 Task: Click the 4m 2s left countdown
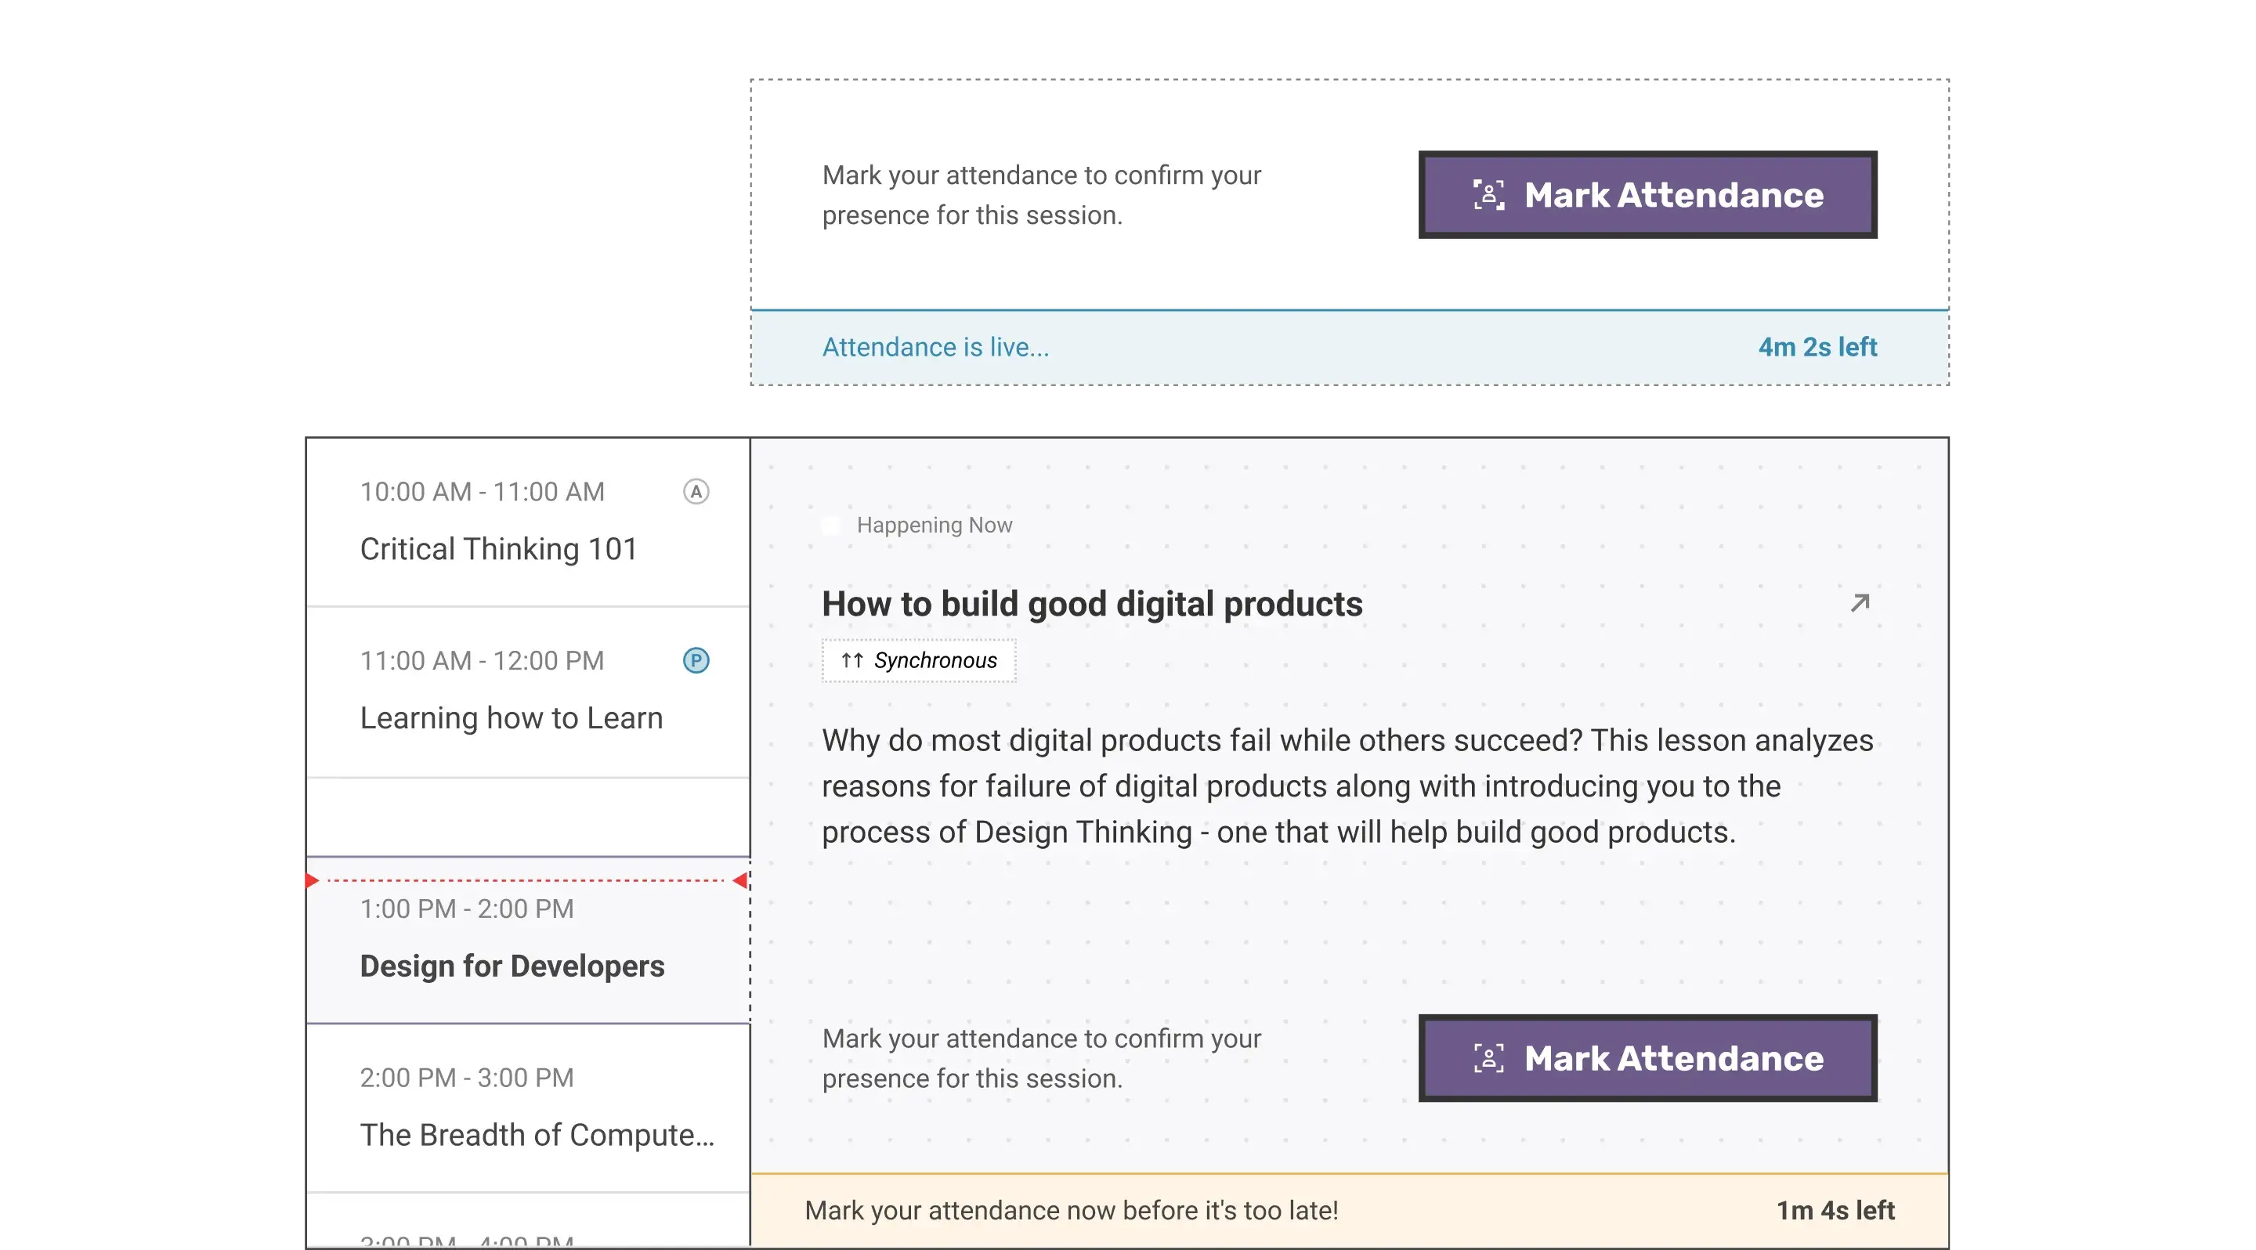[1817, 348]
